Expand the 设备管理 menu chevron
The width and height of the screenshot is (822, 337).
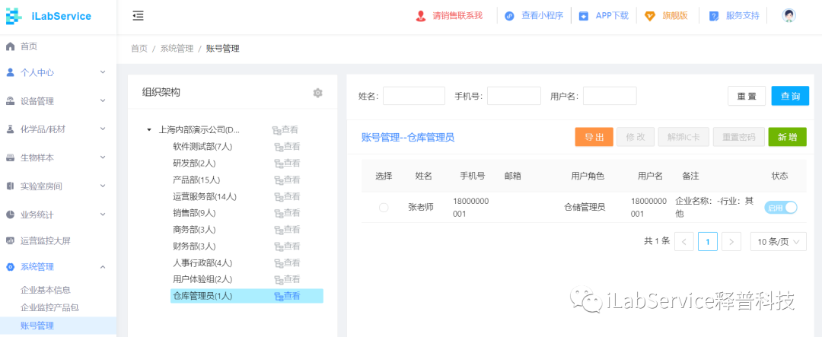103,100
